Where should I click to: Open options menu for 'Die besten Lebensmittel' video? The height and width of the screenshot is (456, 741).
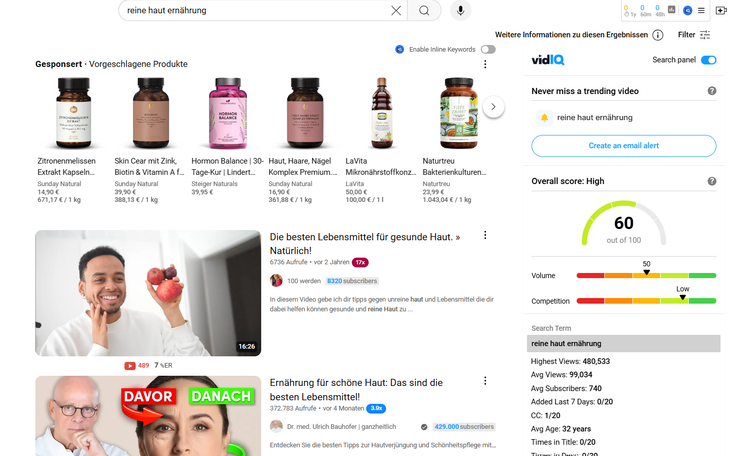(x=485, y=235)
